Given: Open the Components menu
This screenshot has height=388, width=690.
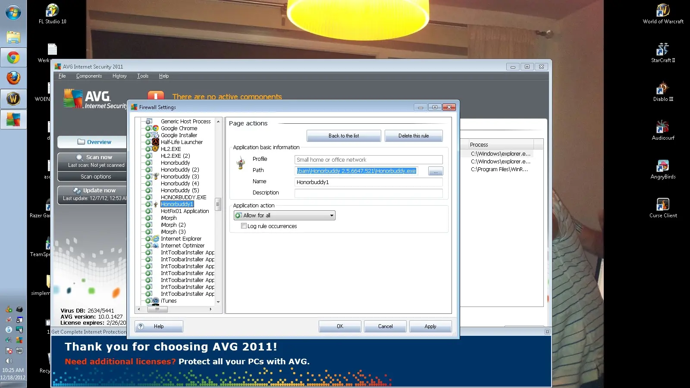Looking at the screenshot, I should click(x=89, y=76).
